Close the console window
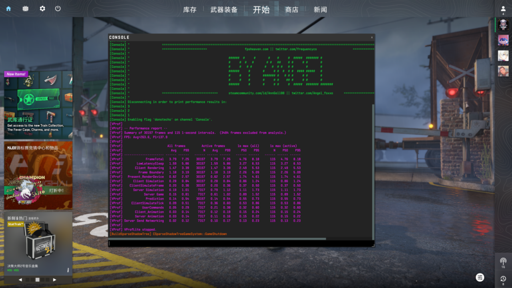512x288 pixels. pyautogui.click(x=371, y=37)
